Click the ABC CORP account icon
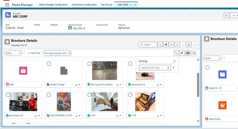Screen dimensions: 238x129 click(8, 15)
